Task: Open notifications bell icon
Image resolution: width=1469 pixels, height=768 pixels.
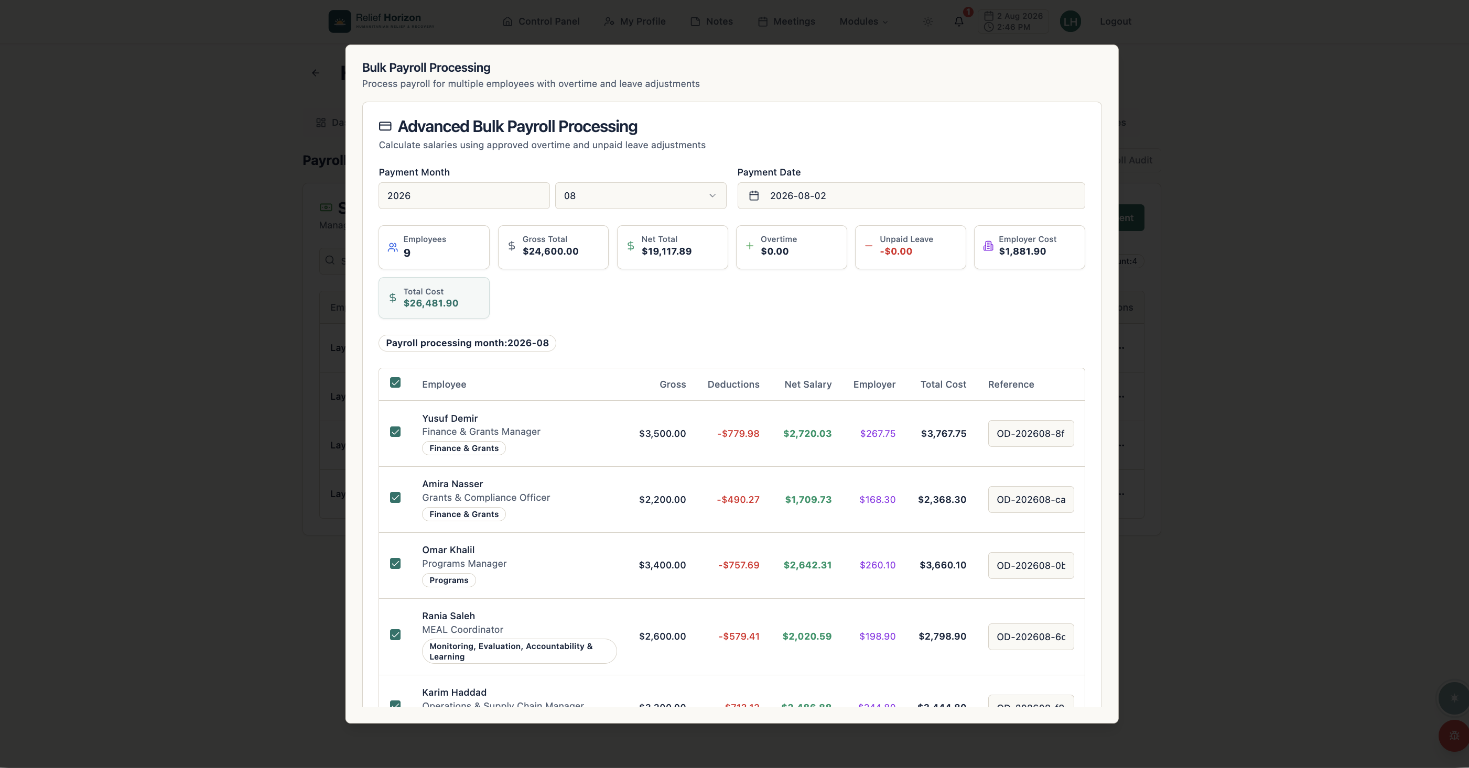Action: coord(959,21)
